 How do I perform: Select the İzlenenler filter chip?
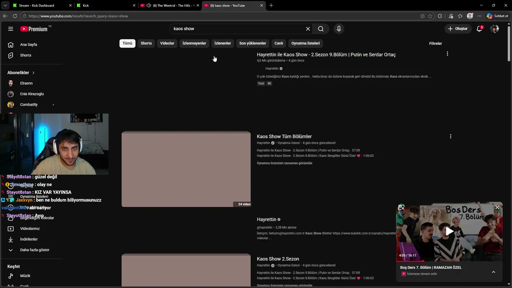click(x=223, y=43)
